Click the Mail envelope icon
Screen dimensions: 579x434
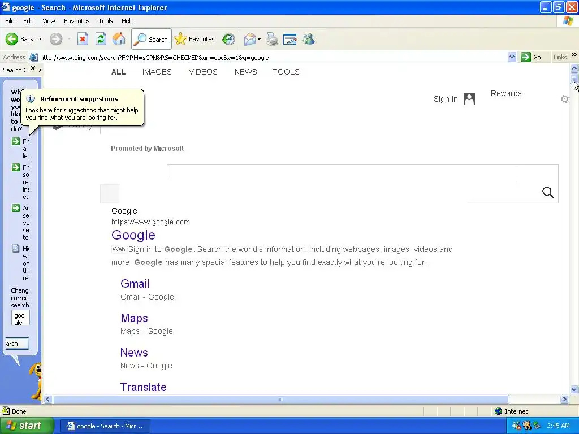[x=250, y=39]
